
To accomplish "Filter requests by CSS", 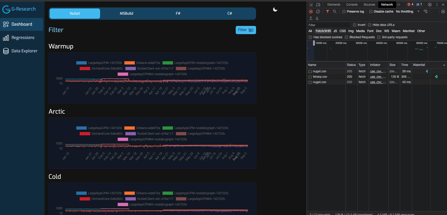I will pyautogui.click(x=343, y=31).
